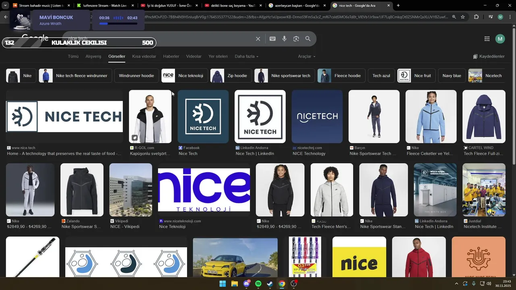The image size is (516, 290).
Task: Open the Google account avatar M on page
Action: pyautogui.click(x=500, y=39)
